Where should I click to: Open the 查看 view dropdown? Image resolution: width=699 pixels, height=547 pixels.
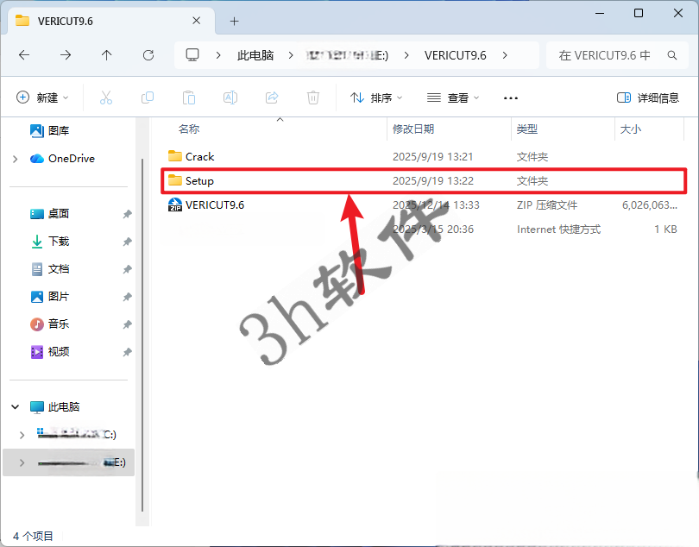click(x=453, y=97)
